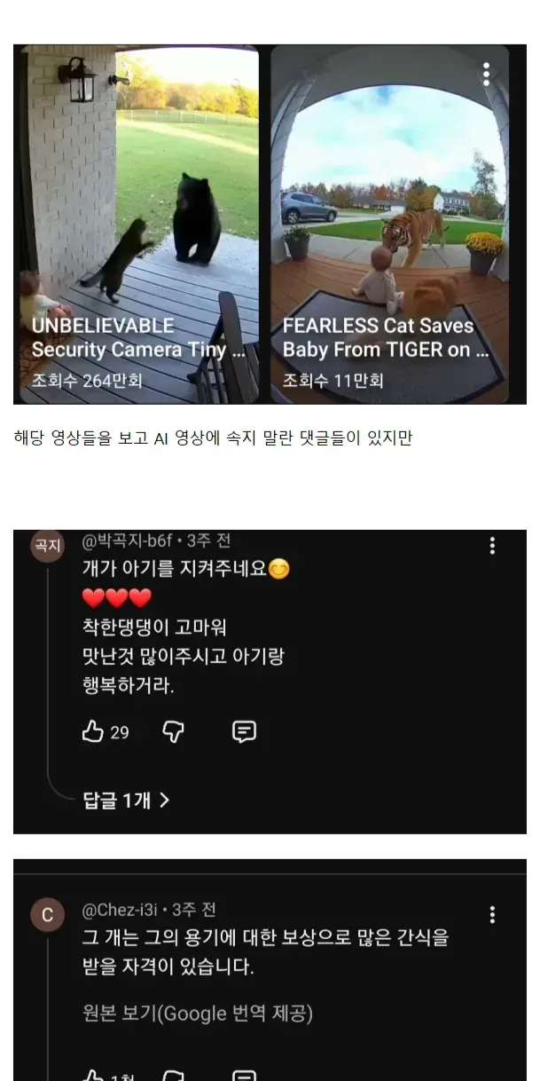Image resolution: width=540 pixels, height=1081 pixels.
Task: Dislike the Chez-i3i comment
Action: 174,1076
